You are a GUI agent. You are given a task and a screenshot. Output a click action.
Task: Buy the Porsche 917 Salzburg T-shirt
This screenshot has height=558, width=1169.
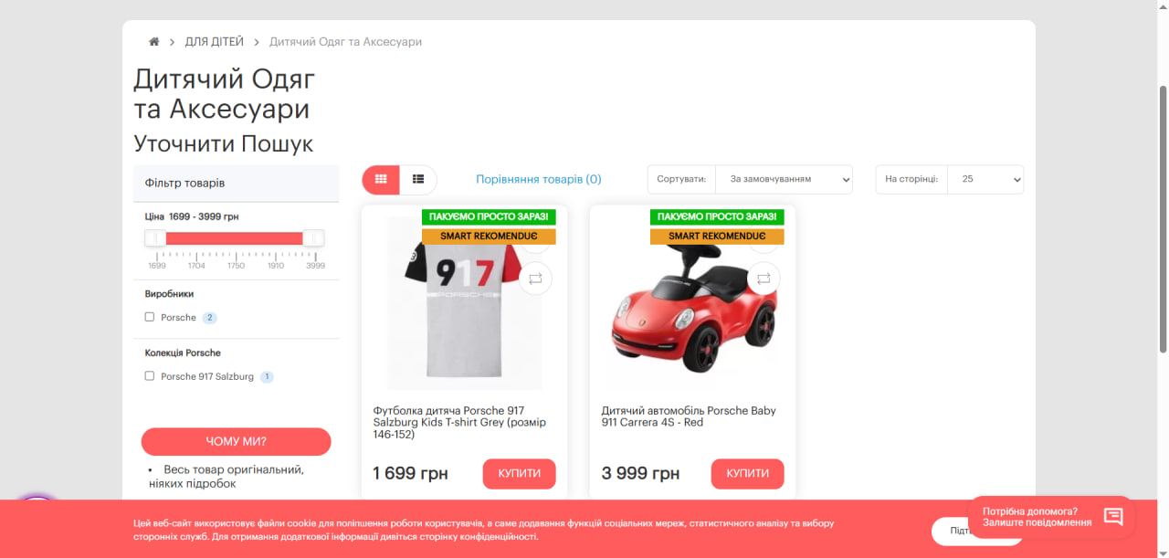click(520, 474)
